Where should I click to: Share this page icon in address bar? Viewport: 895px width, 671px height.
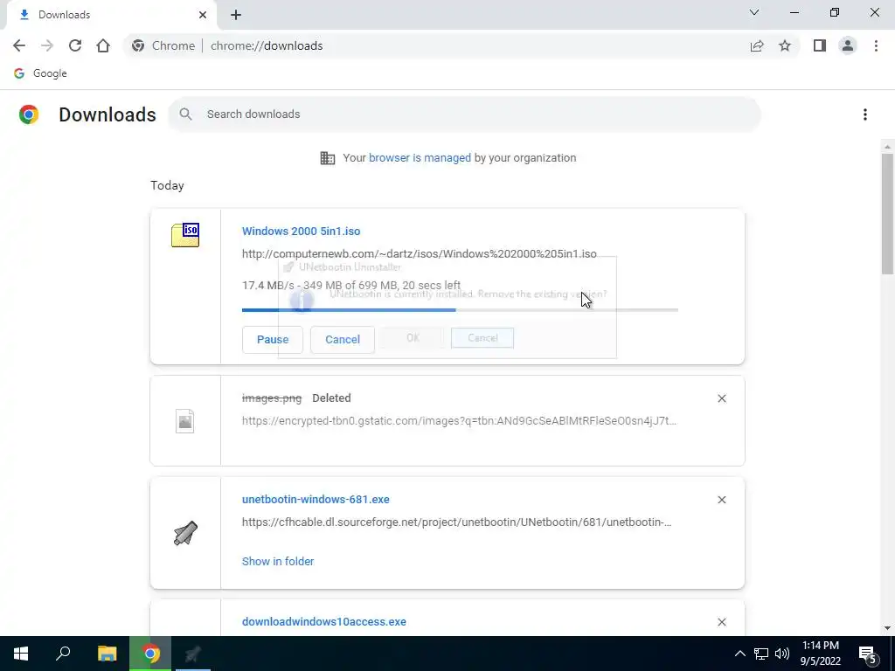pyautogui.click(x=757, y=45)
